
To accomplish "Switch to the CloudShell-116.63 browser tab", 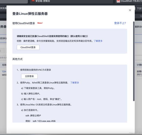I will pos(128,1).
